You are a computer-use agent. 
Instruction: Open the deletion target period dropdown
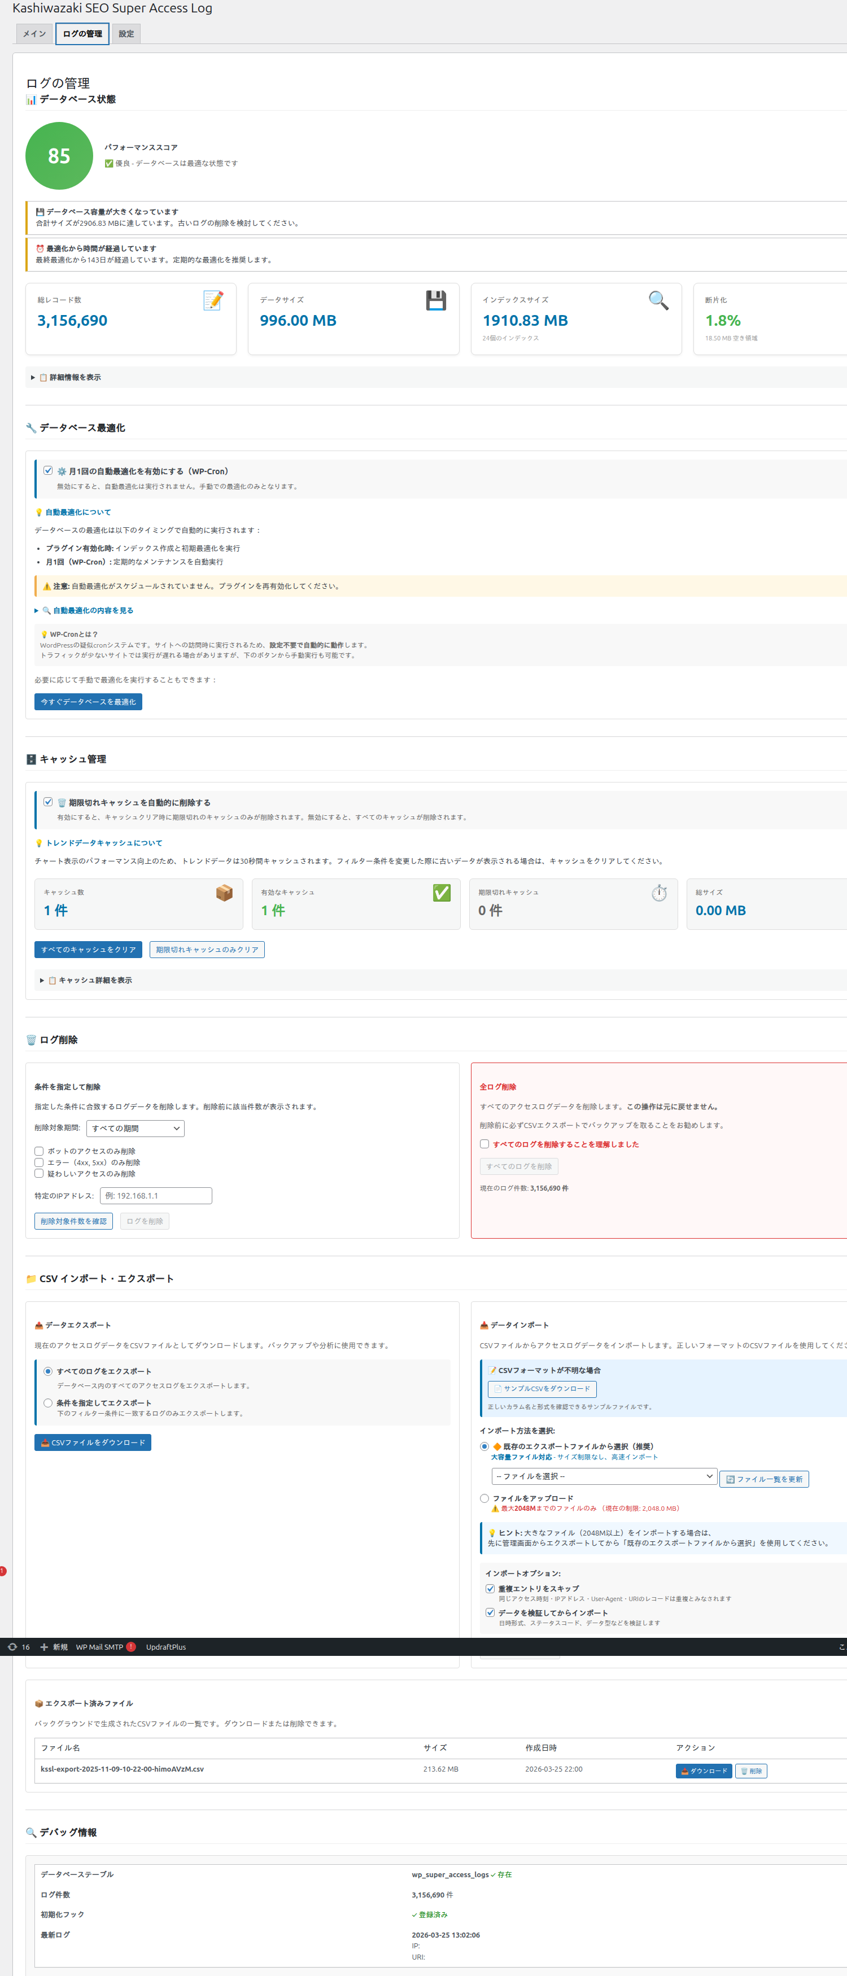point(135,1129)
